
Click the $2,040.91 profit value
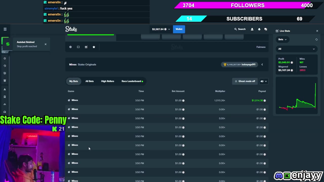284,62
